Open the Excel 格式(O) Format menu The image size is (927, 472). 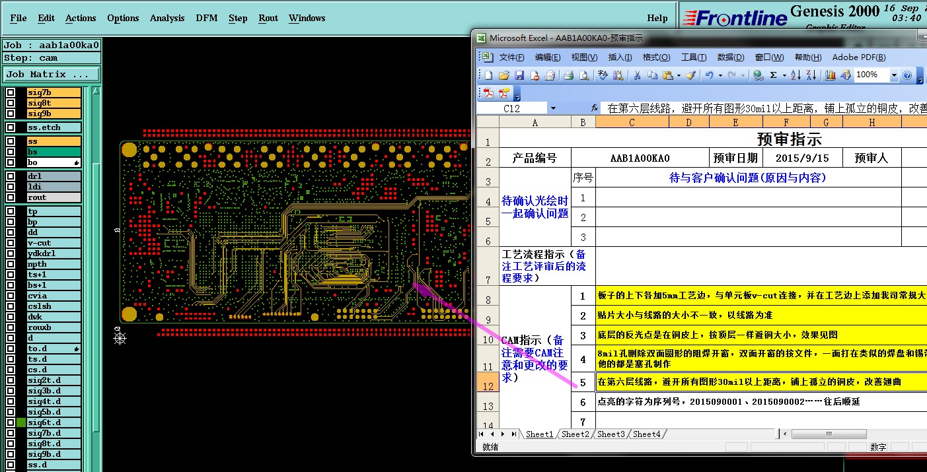click(x=656, y=57)
